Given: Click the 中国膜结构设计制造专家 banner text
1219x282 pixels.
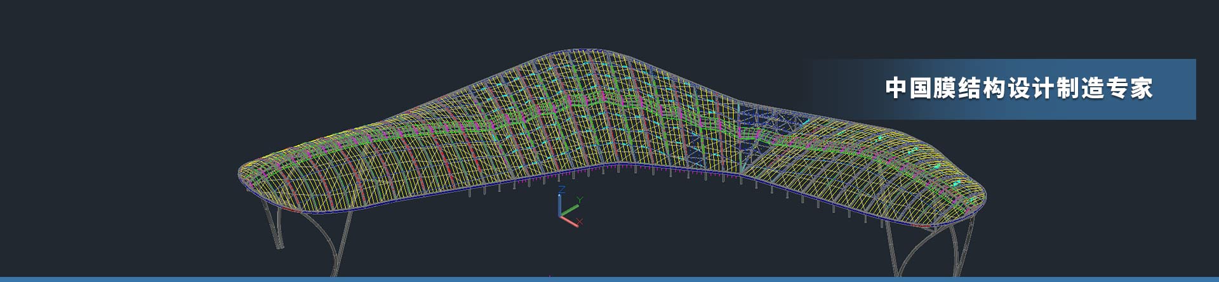Looking at the screenshot, I should 1018,89.
